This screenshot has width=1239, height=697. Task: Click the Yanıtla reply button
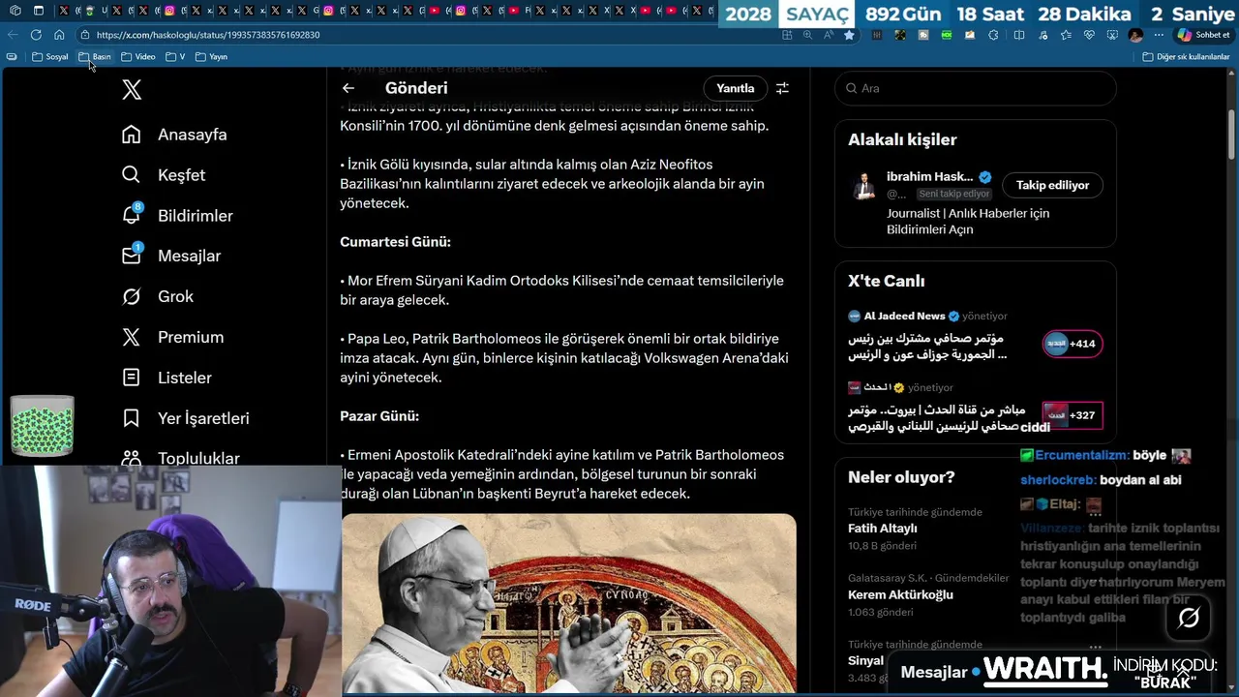(x=736, y=88)
